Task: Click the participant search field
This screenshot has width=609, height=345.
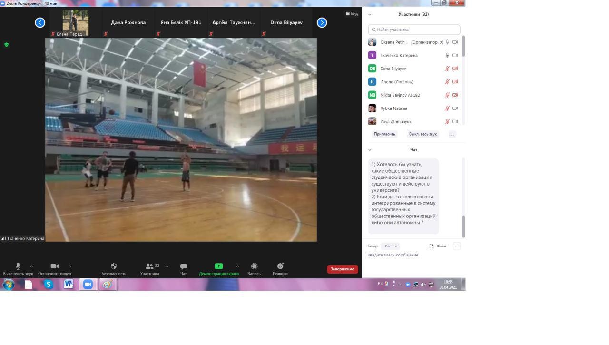Action: (x=414, y=30)
